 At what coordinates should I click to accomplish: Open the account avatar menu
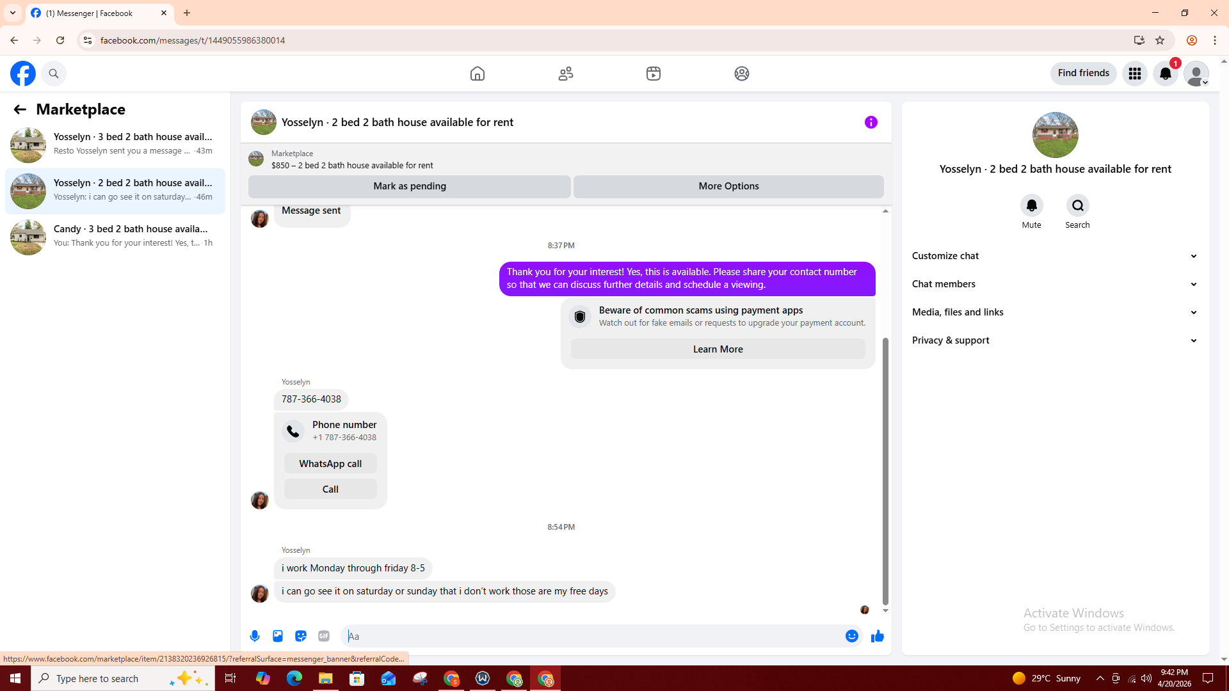(x=1196, y=74)
